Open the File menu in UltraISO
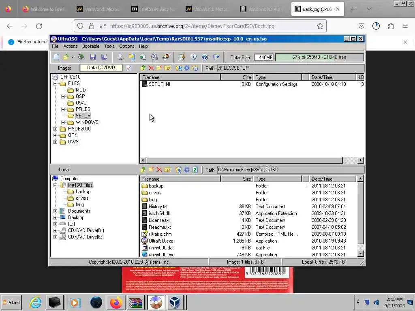This screenshot has height=311, width=415. (x=55, y=46)
